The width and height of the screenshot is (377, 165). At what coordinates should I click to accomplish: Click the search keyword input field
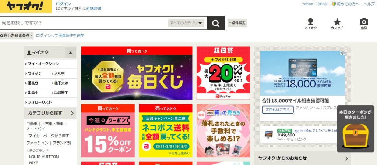click(84, 23)
